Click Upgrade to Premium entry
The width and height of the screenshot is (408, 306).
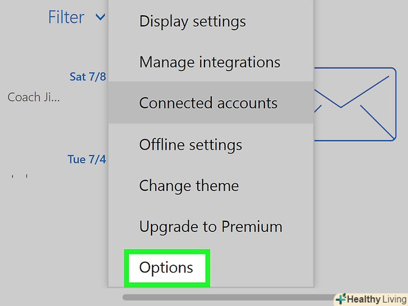pos(211,226)
